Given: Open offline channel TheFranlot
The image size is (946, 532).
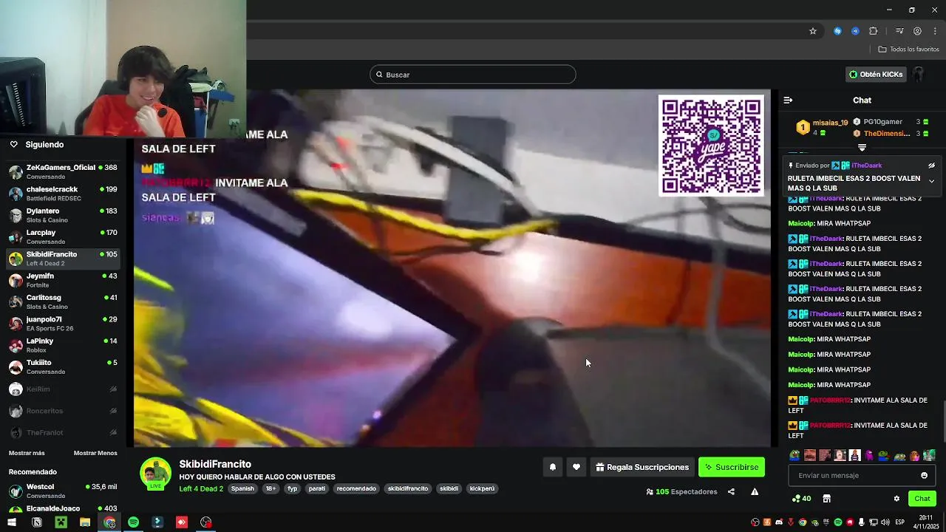Looking at the screenshot, I should coord(63,432).
